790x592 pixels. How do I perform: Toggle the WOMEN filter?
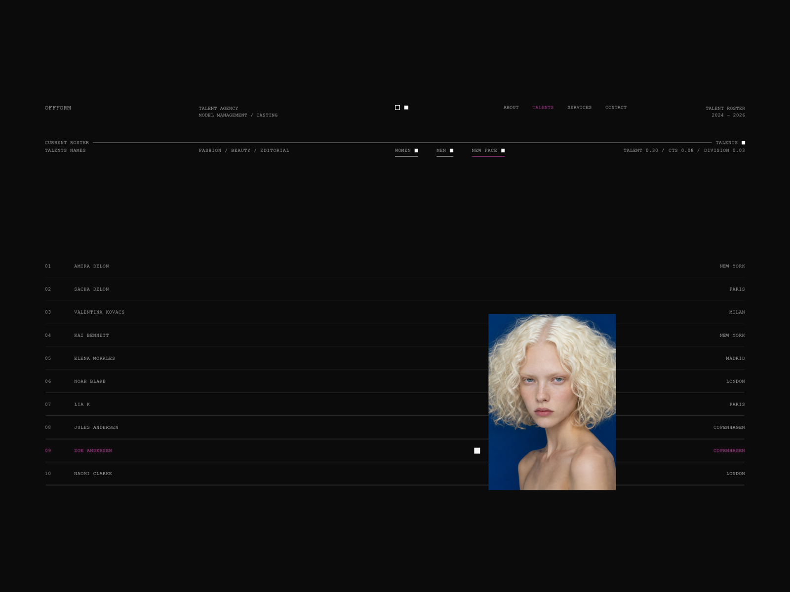coord(406,150)
